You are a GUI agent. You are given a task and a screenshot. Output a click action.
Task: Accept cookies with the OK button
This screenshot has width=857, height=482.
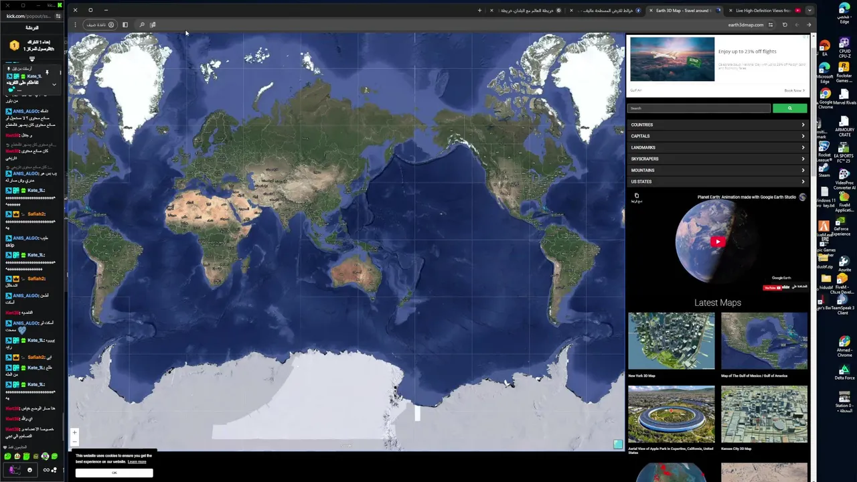pos(114,473)
